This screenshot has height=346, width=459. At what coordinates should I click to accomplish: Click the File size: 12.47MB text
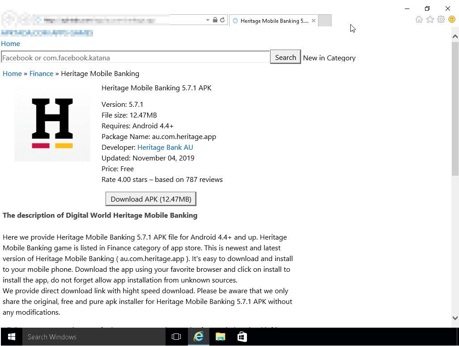[x=129, y=115]
